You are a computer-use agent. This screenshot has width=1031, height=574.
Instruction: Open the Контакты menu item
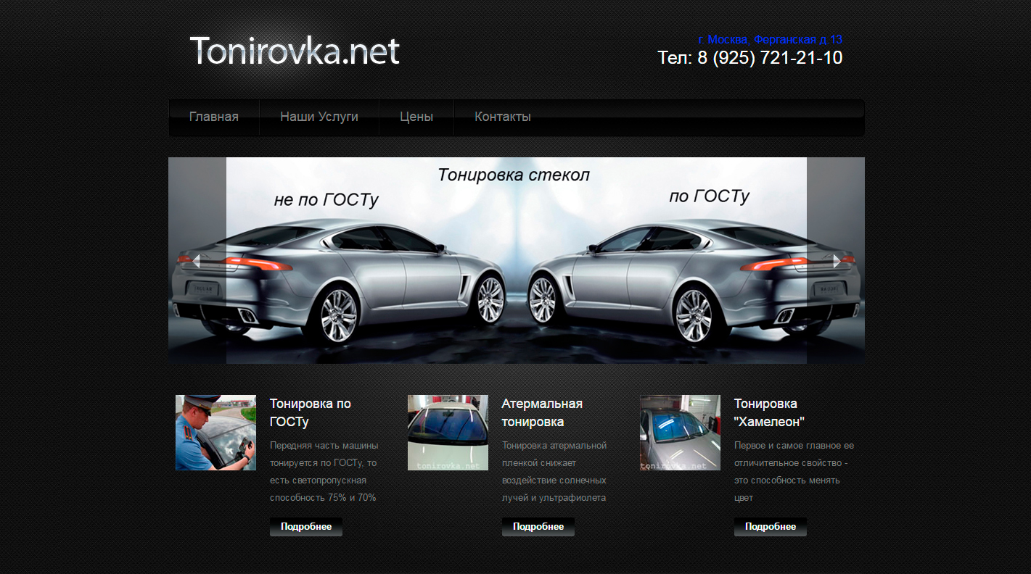(x=503, y=117)
